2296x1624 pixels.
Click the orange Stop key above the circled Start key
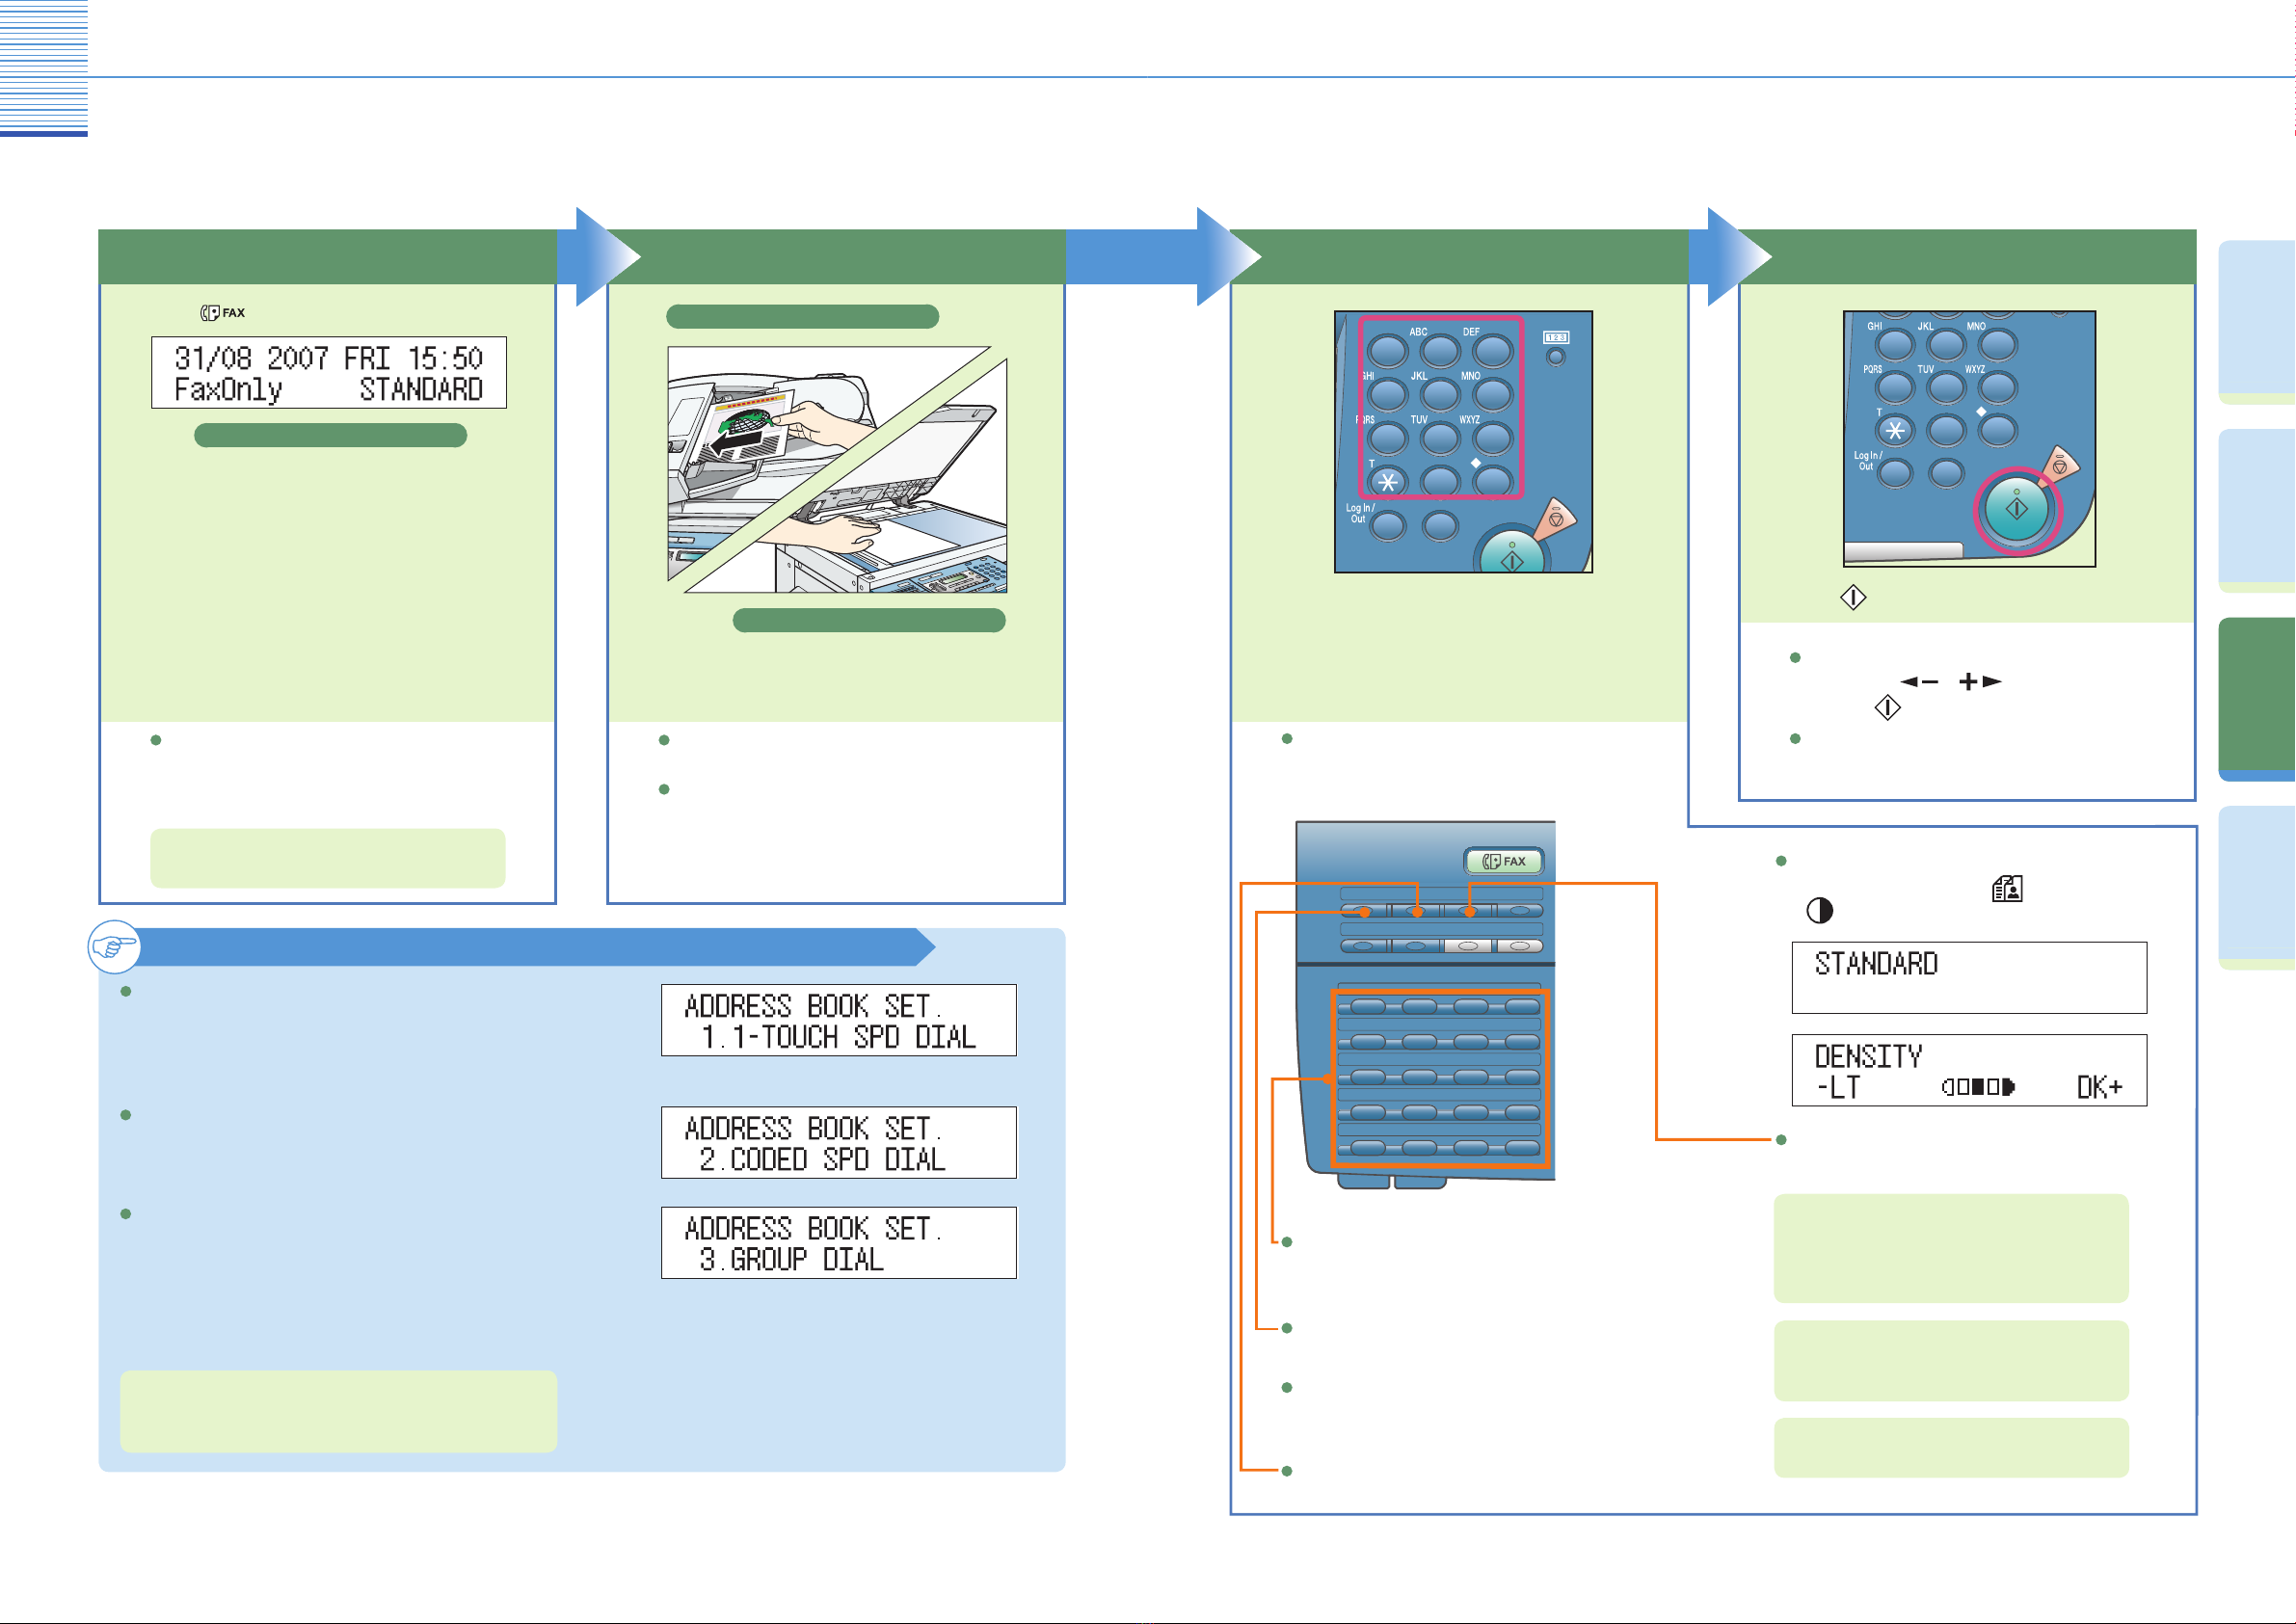coord(2060,466)
